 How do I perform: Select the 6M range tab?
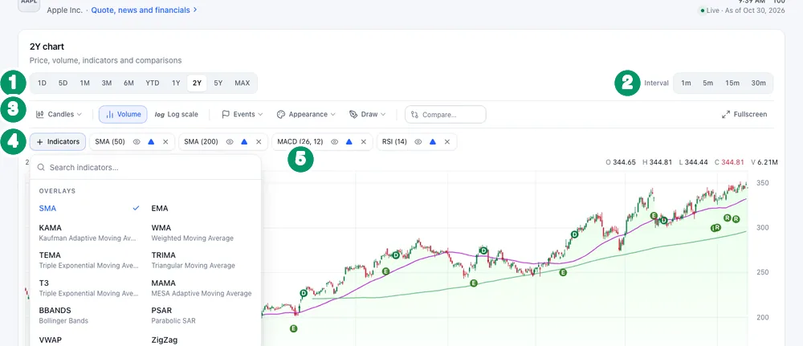128,83
